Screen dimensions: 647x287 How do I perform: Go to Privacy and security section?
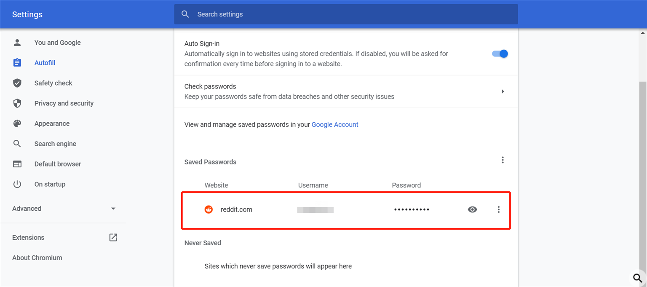pyautogui.click(x=64, y=103)
